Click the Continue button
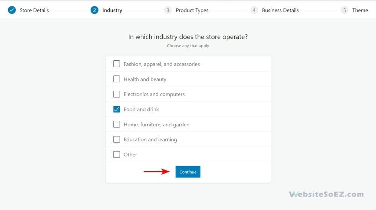 point(188,172)
